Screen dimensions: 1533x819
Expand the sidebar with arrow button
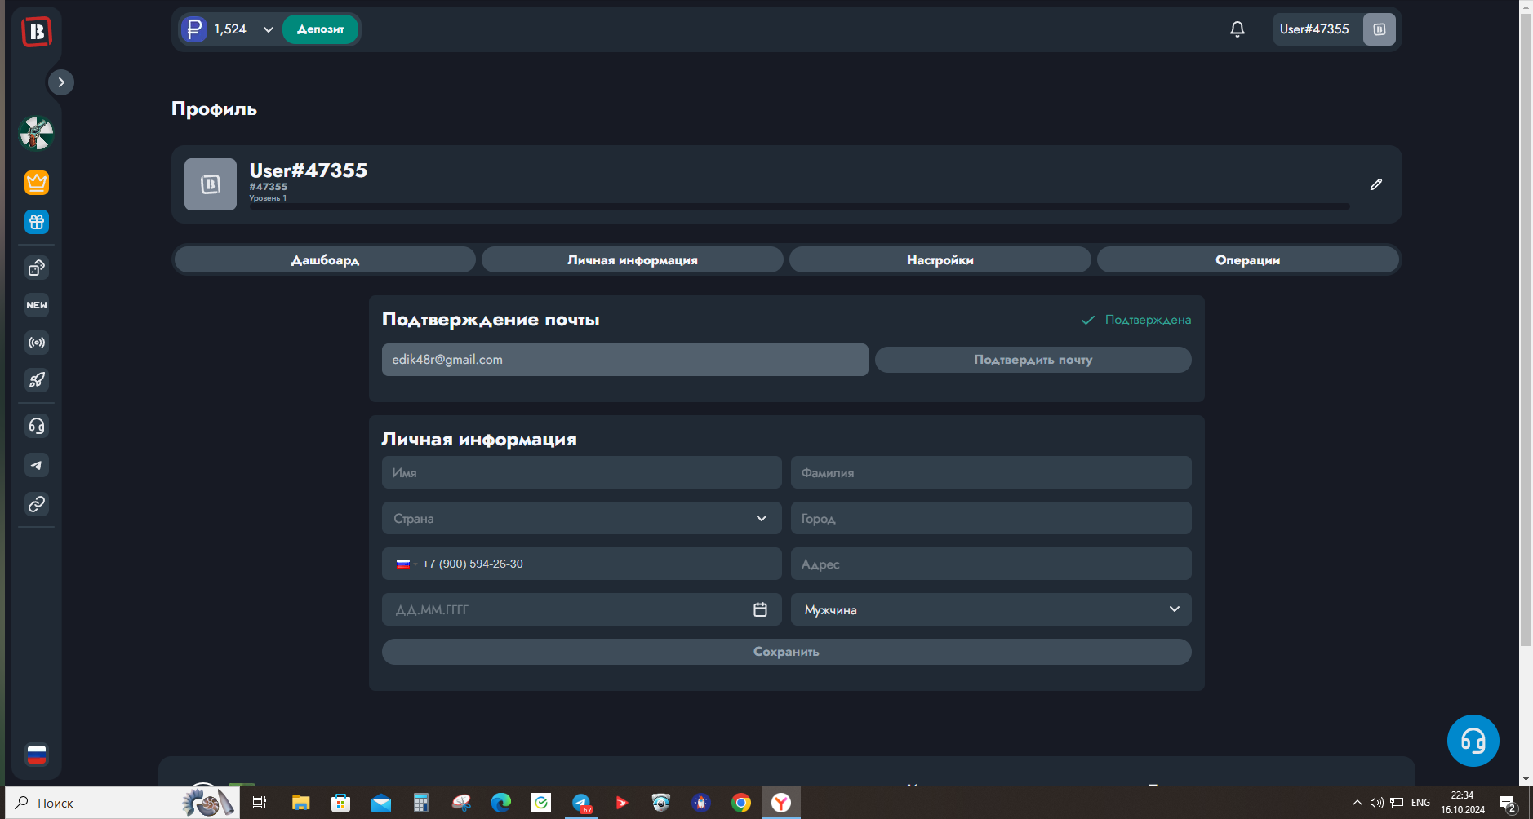coord(61,82)
